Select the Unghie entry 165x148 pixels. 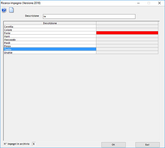click(50, 53)
